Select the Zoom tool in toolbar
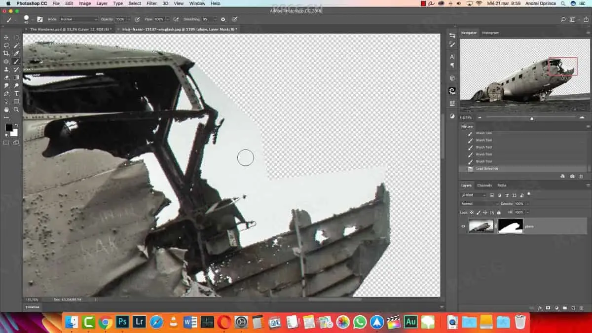Screen dimensions: 592x333 [x=16, y=110]
